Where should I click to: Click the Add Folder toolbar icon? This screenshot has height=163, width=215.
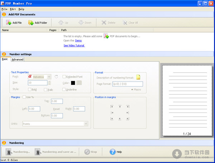point(31,23)
